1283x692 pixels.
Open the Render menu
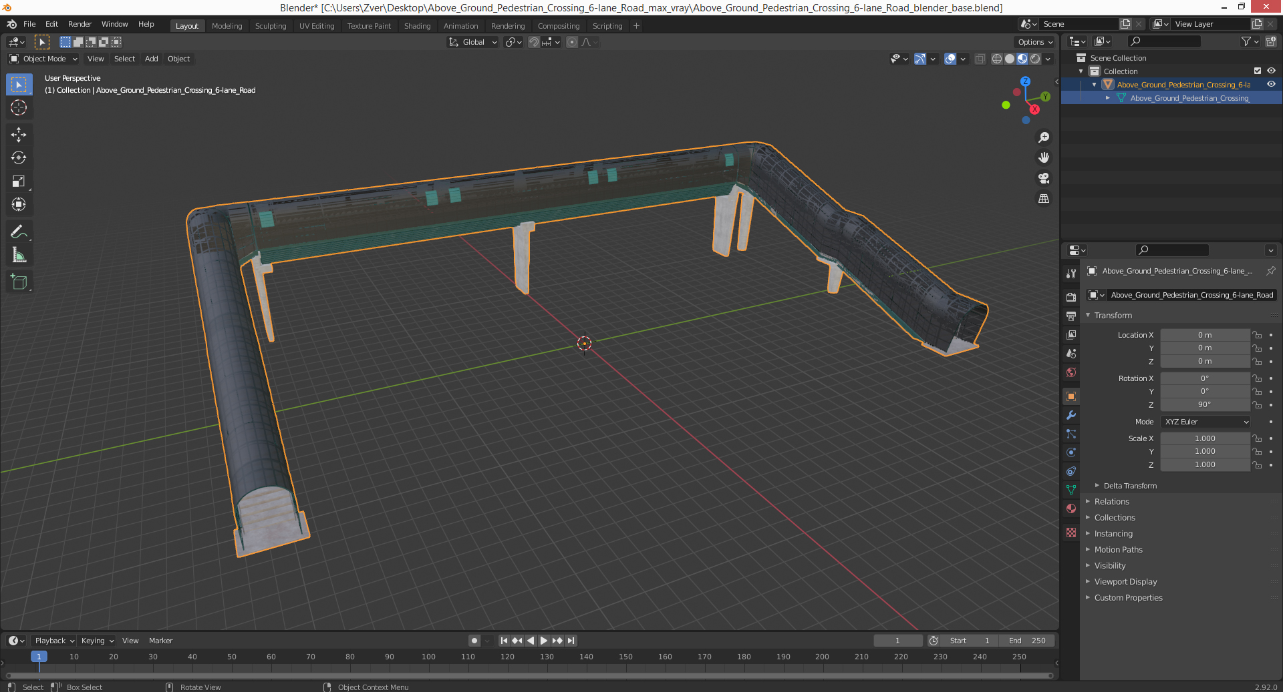pyautogui.click(x=80, y=24)
